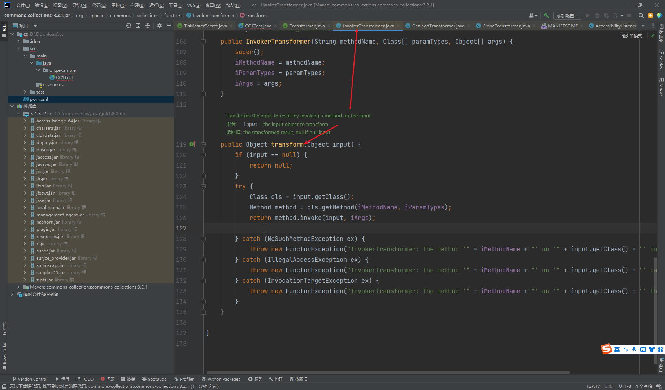665x390 pixels.
Task: Open the Bookmarks side tool window
Action: click(x=4, y=356)
